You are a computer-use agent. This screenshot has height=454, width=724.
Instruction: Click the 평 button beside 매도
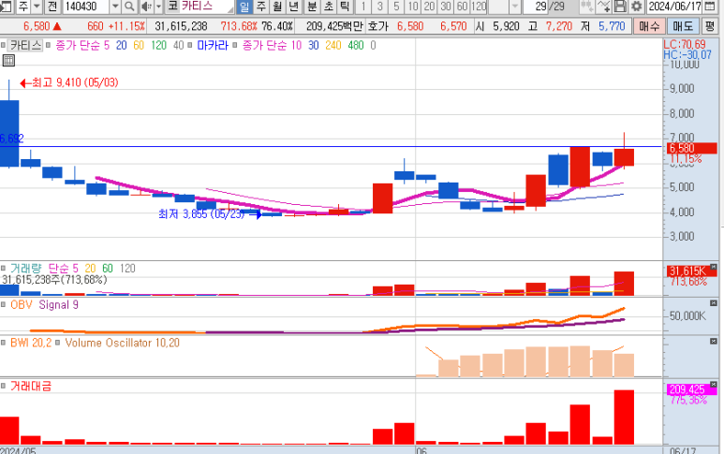coord(710,26)
